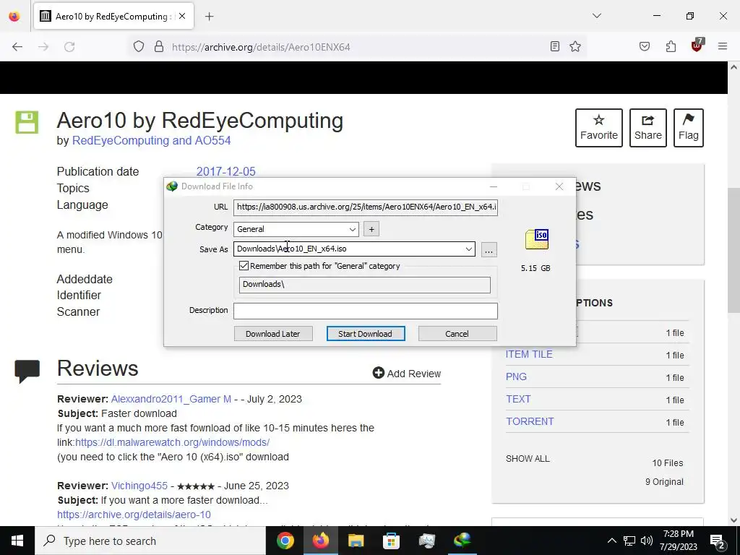Open the uBlock Origin extension icon
The height and width of the screenshot is (555, 740).
pos(697,46)
